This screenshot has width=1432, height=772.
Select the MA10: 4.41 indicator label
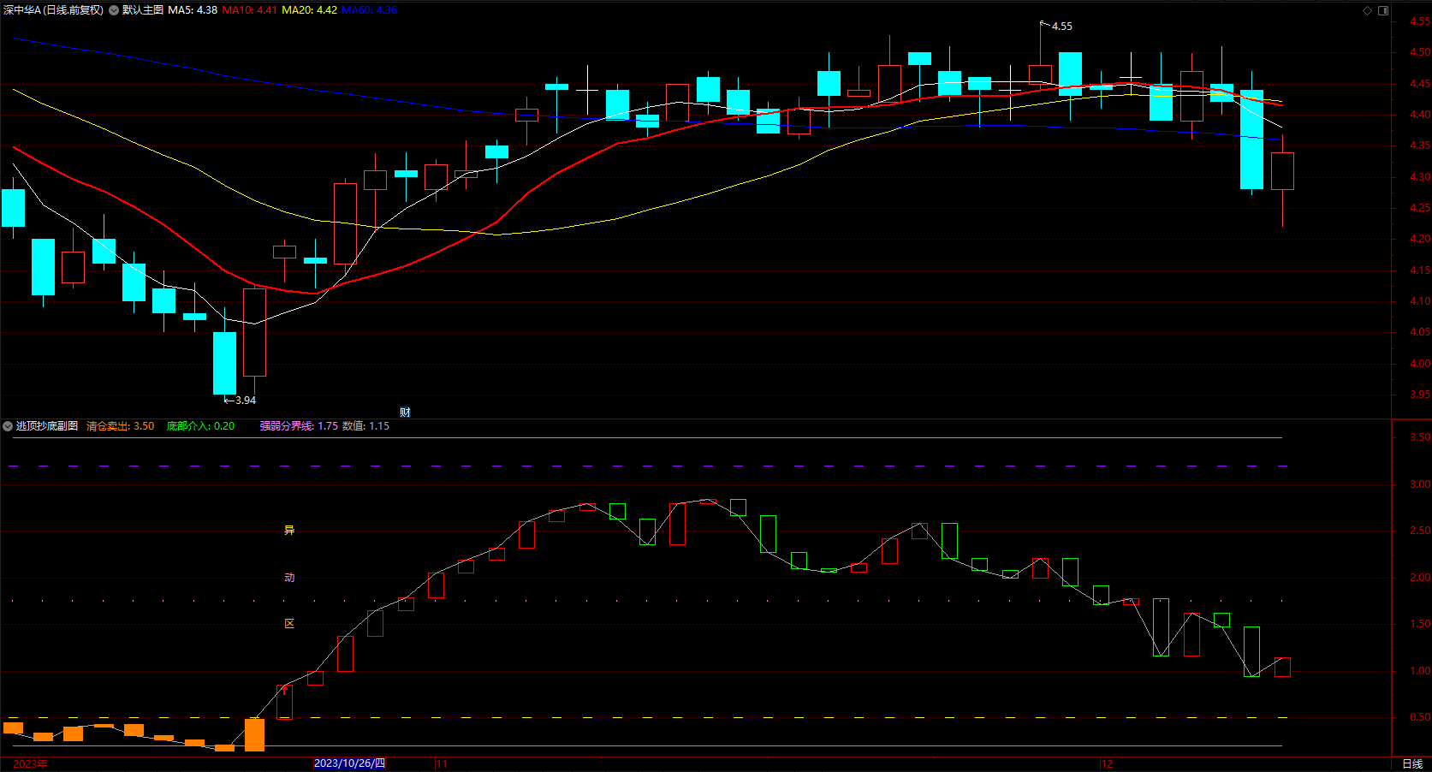point(249,10)
